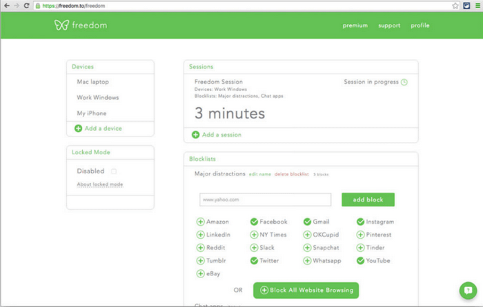Click the Add a session plus icon

click(195, 135)
